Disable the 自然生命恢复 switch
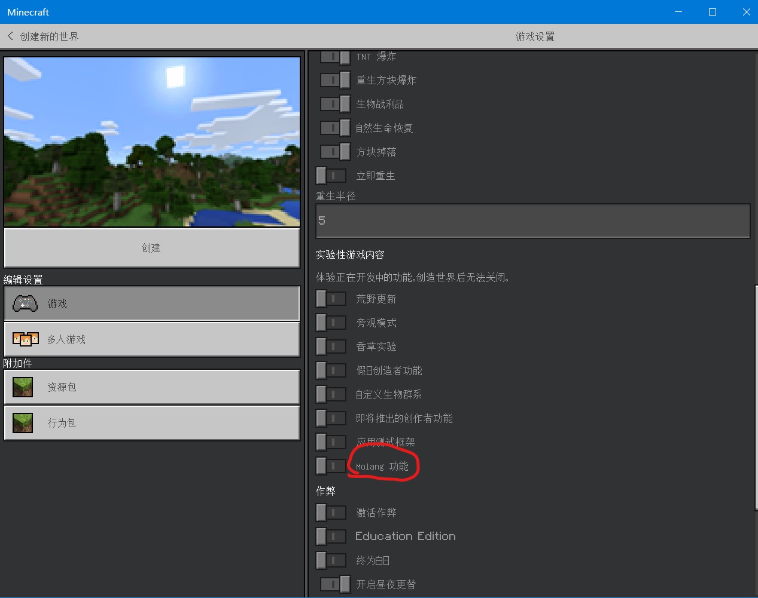The height and width of the screenshot is (598, 758). point(335,128)
